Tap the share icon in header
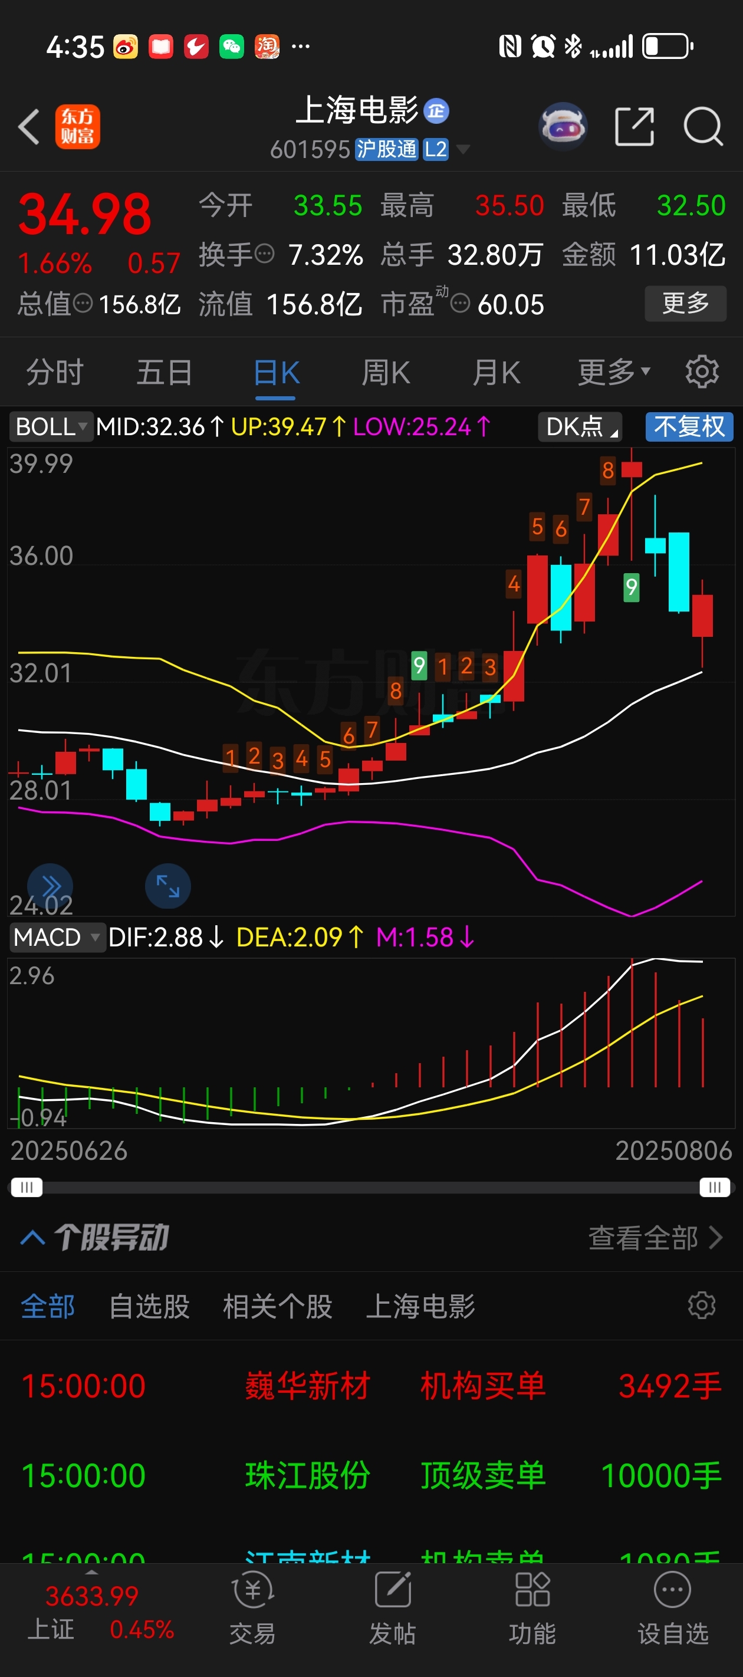Image resolution: width=743 pixels, height=1677 pixels. 634,126
